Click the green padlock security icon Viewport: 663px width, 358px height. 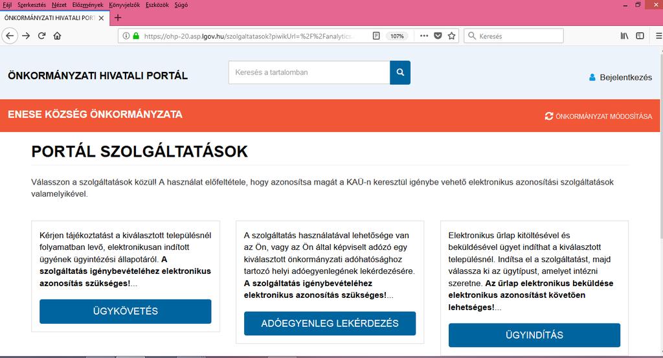tap(136, 36)
